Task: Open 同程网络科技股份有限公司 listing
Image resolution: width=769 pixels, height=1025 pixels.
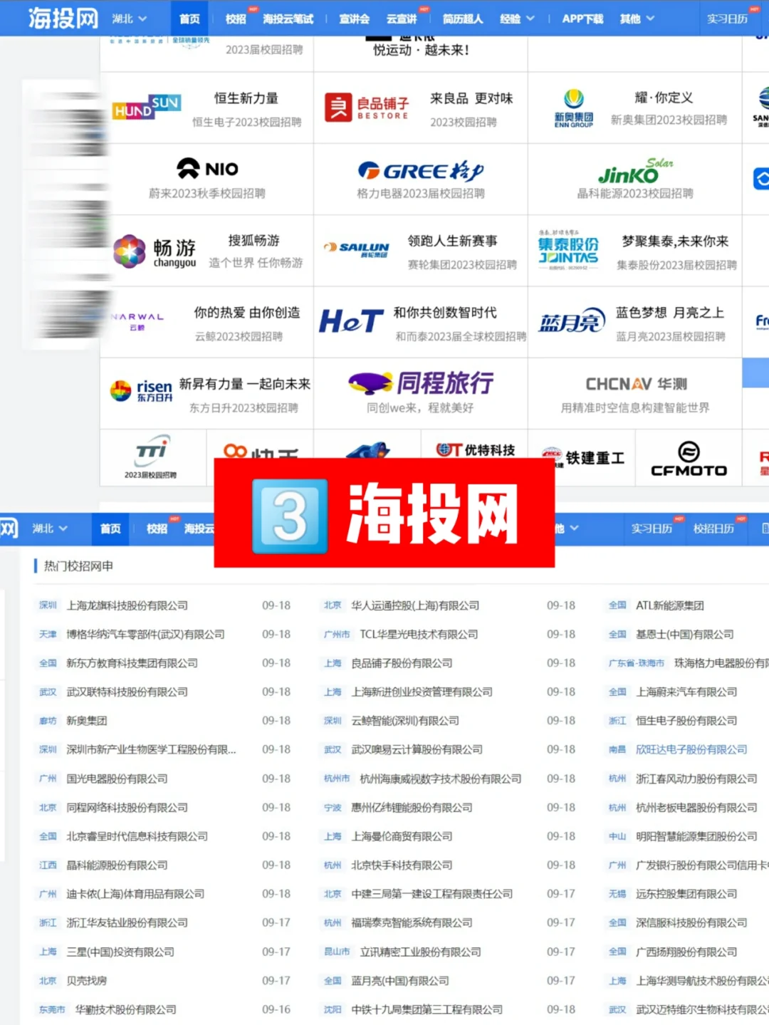Action: (127, 808)
